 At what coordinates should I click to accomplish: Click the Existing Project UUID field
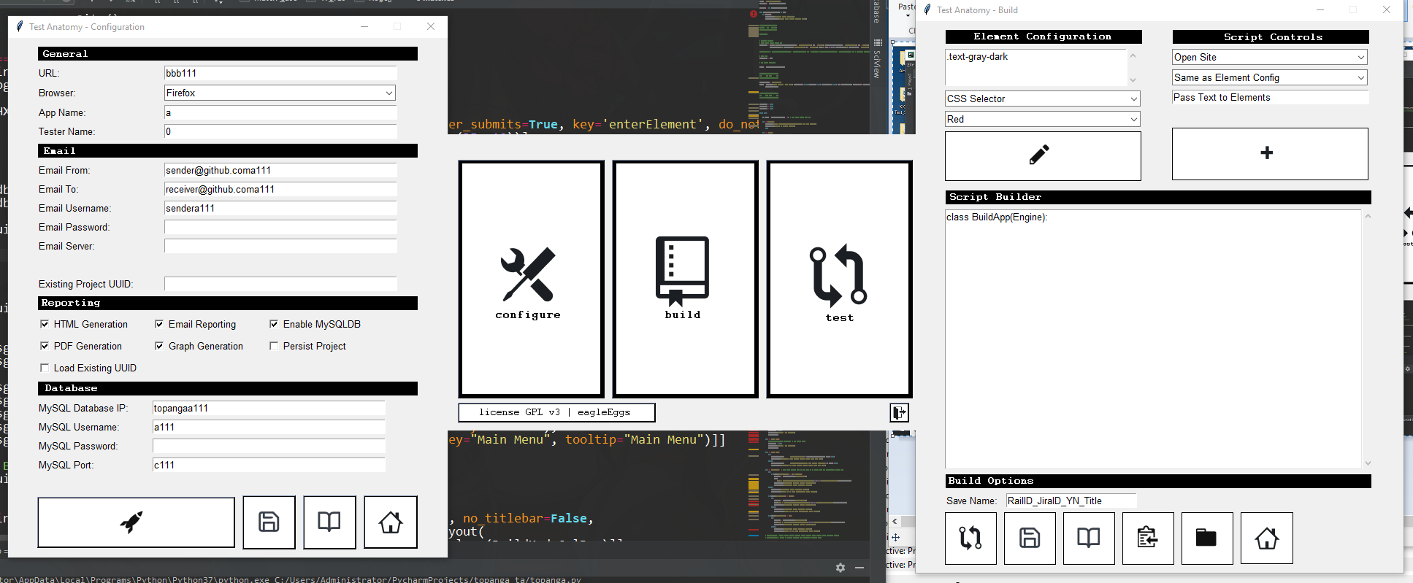(280, 284)
